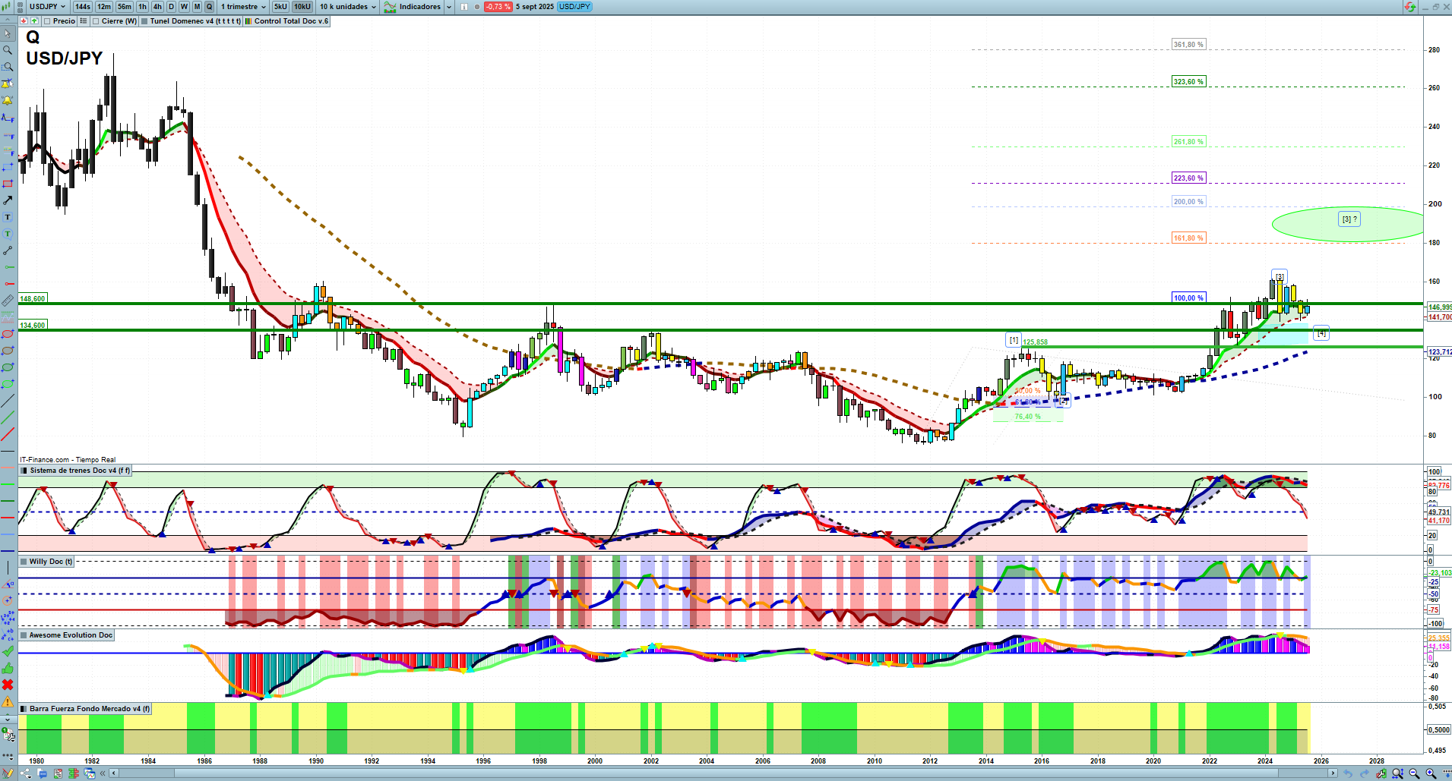1452x781 pixels.
Task: Choose the red rectangle drawing tool
Action: coord(8,184)
